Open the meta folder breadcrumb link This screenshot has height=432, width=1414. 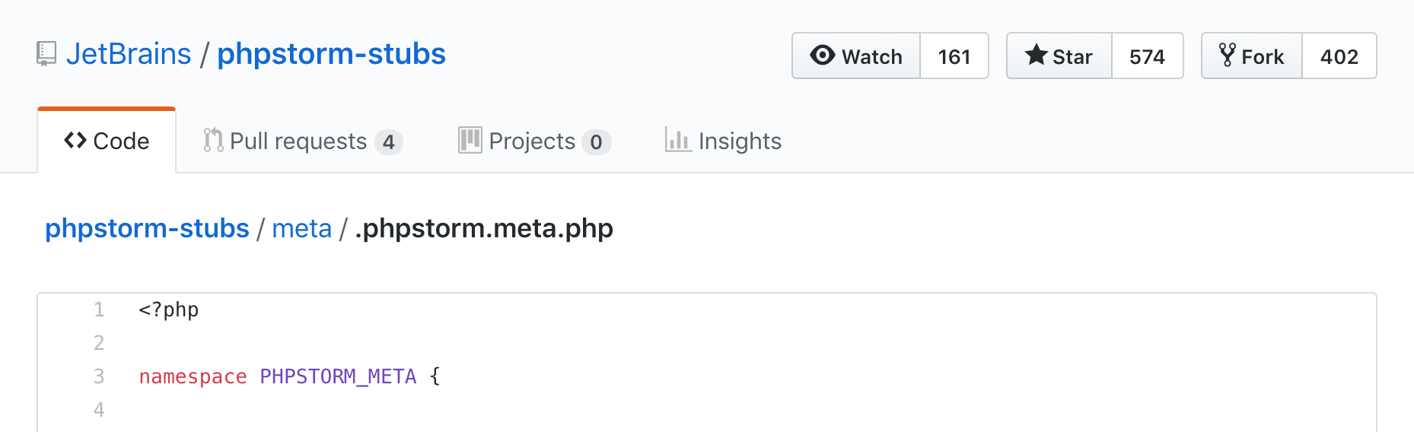[x=301, y=228]
